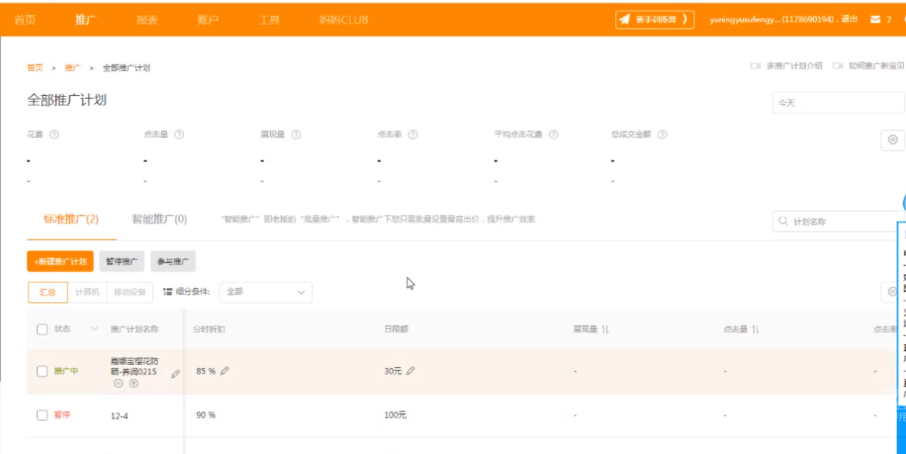Click the help icon beside 总成交金额
The width and height of the screenshot is (906, 454).
(663, 133)
